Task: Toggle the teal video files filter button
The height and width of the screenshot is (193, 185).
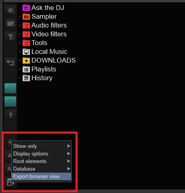Action: [10, 101]
